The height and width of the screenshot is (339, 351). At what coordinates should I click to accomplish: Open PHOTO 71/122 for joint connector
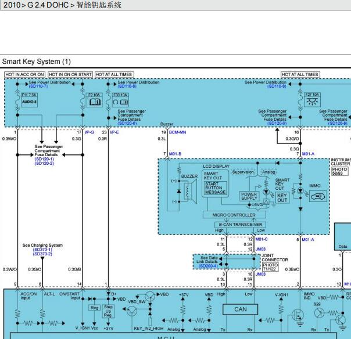coord(270,267)
